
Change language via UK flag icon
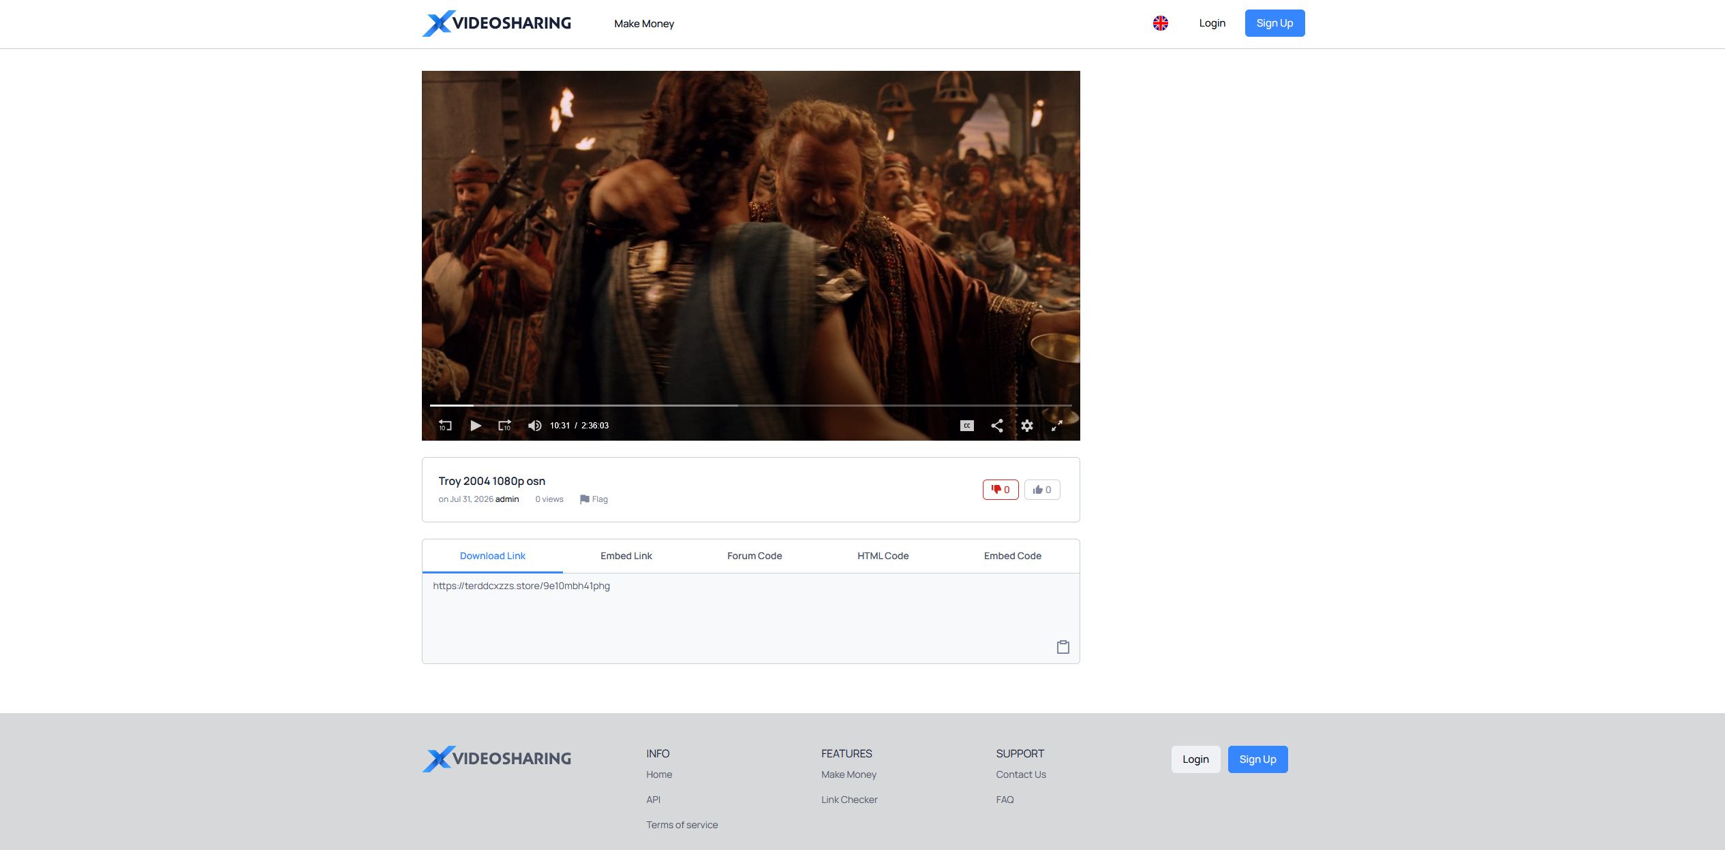click(1160, 23)
